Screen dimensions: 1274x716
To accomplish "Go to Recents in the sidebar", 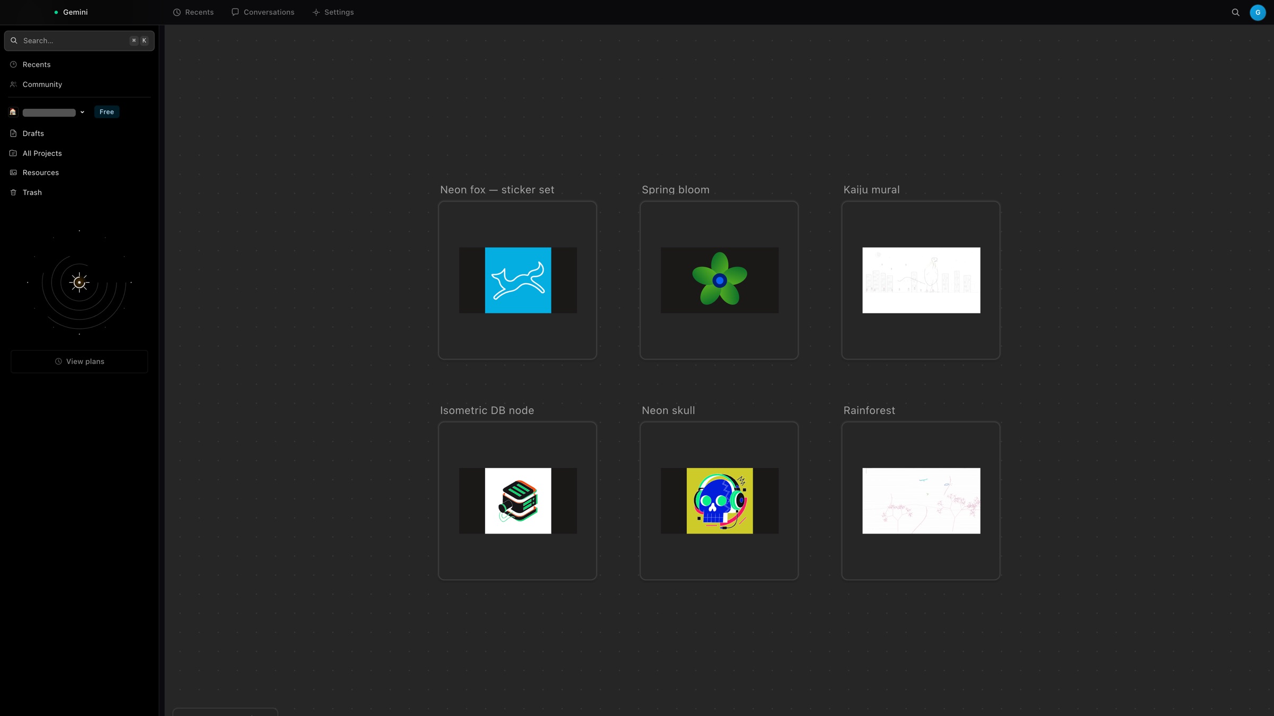I will point(79,65).
